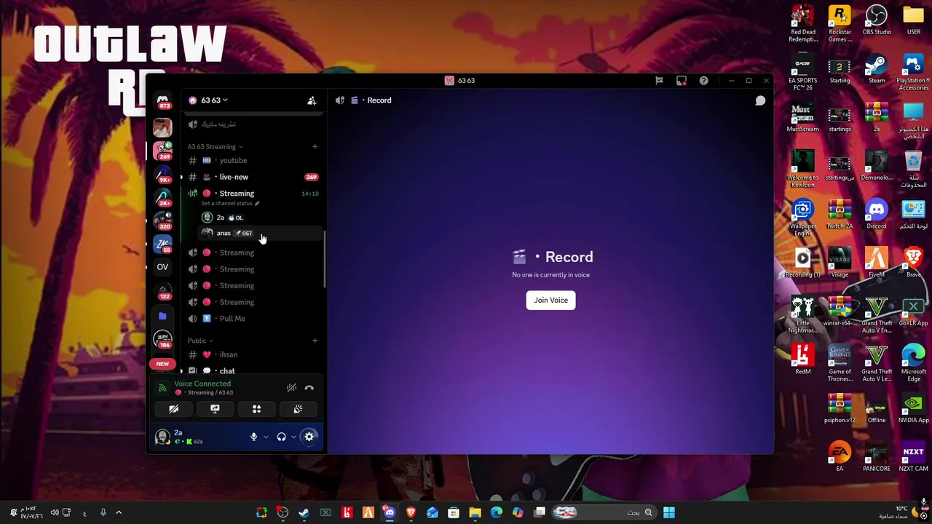The width and height of the screenshot is (932, 524).
Task: Click Set a channel status link
Action: [230, 204]
